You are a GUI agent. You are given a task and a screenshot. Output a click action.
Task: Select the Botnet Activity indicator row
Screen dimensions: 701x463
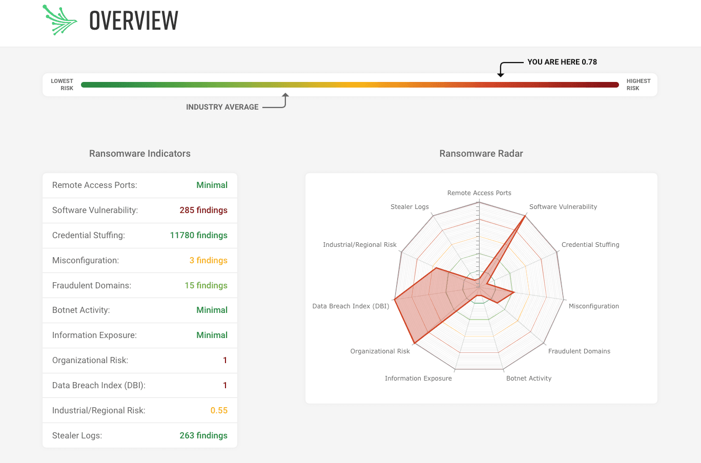[139, 310]
